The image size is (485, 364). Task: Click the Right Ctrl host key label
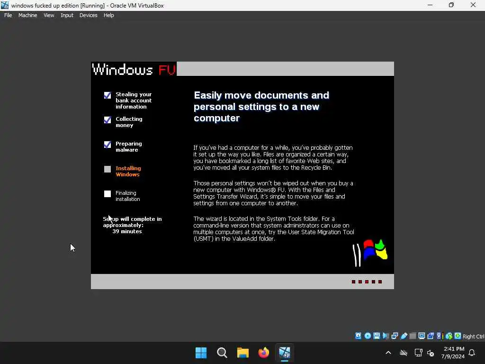473,337
